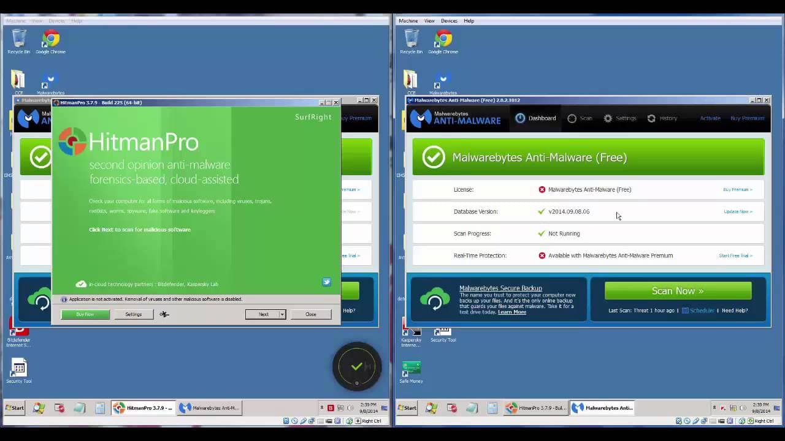
Task: Click the info icon in HitmanPro activation notice
Action: point(64,299)
